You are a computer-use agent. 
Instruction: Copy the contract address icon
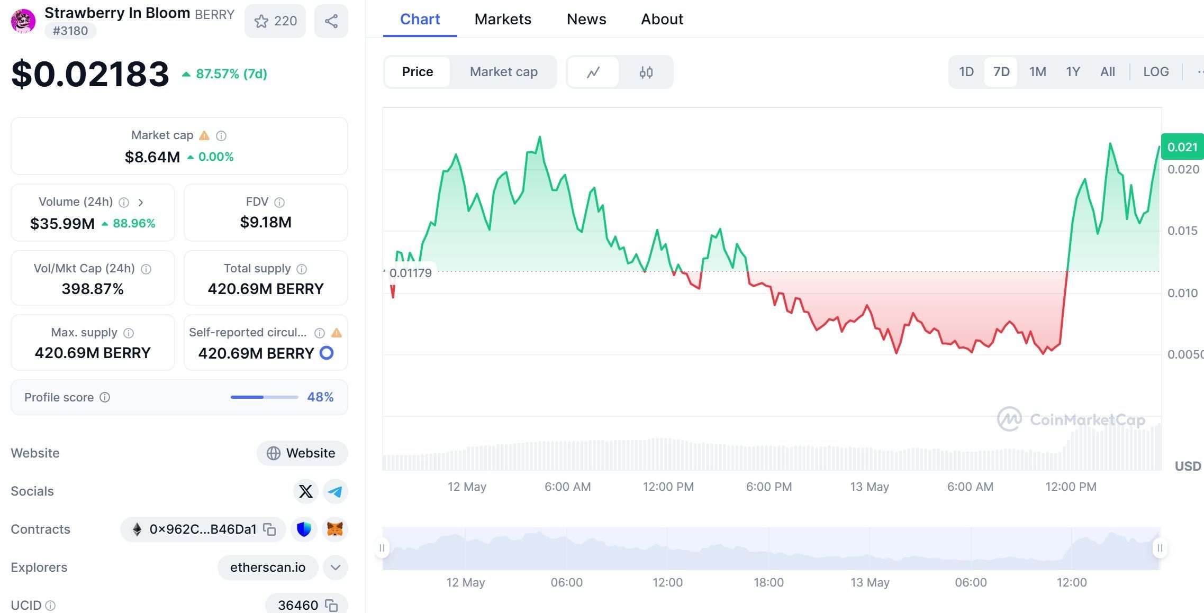270,529
